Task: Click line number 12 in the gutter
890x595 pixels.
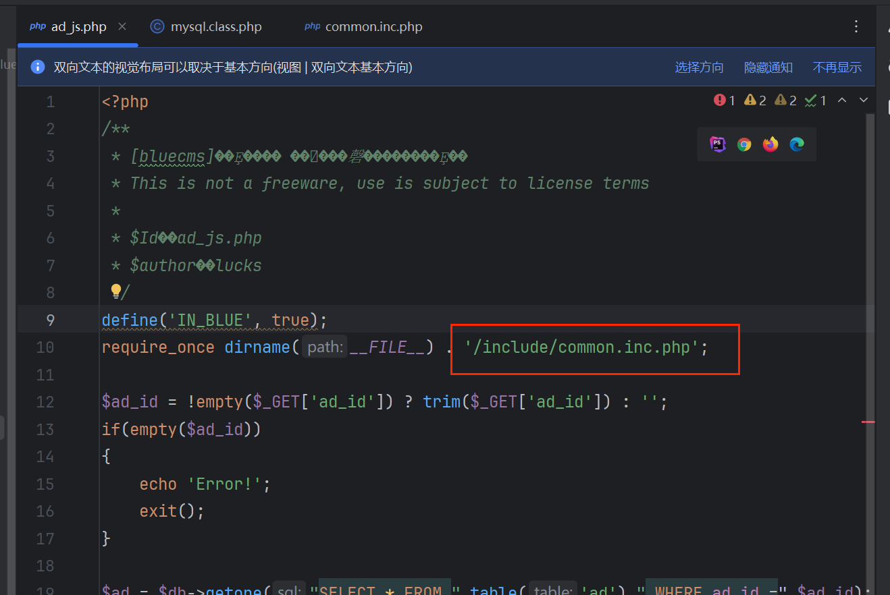Action: [x=45, y=402]
